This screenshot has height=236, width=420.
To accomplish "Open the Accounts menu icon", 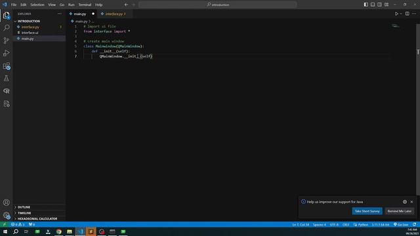I will coord(6,203).
